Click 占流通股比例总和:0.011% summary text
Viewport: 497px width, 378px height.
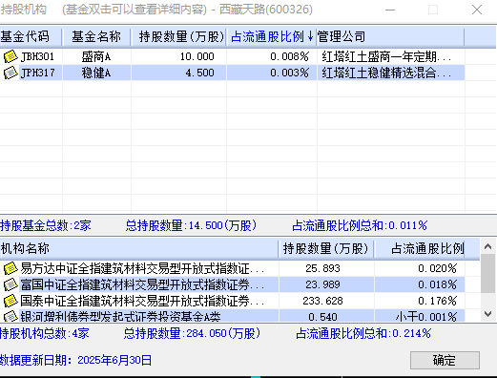point(360,225)
